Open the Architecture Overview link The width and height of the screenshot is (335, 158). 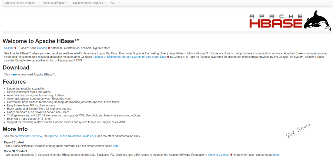[28, 136]
